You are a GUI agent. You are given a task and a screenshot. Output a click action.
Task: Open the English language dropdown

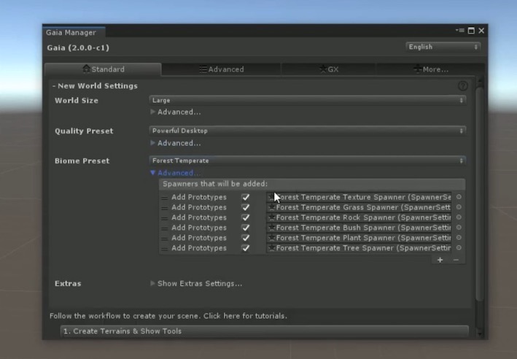click(443, 47)
